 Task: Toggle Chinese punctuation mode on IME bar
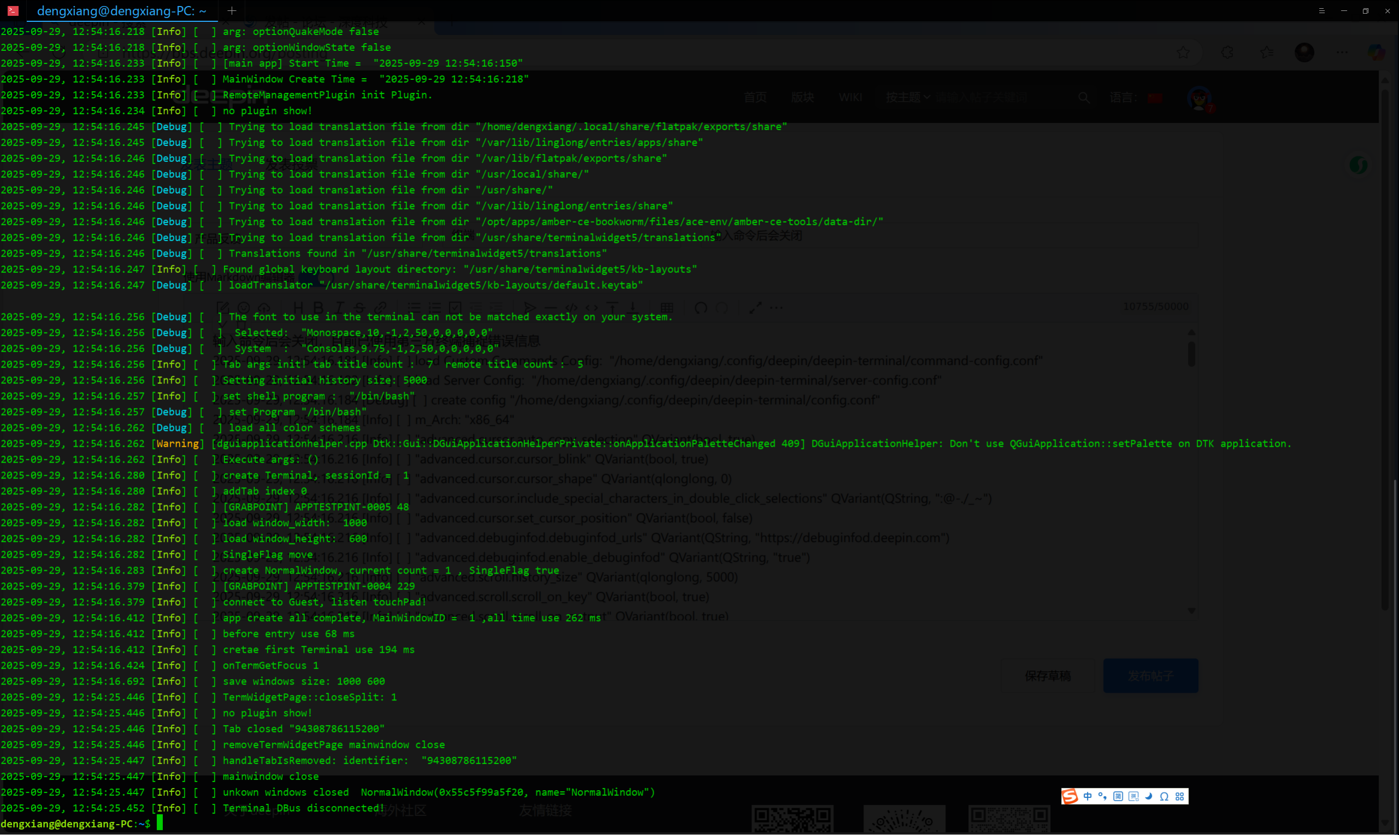1103,796
